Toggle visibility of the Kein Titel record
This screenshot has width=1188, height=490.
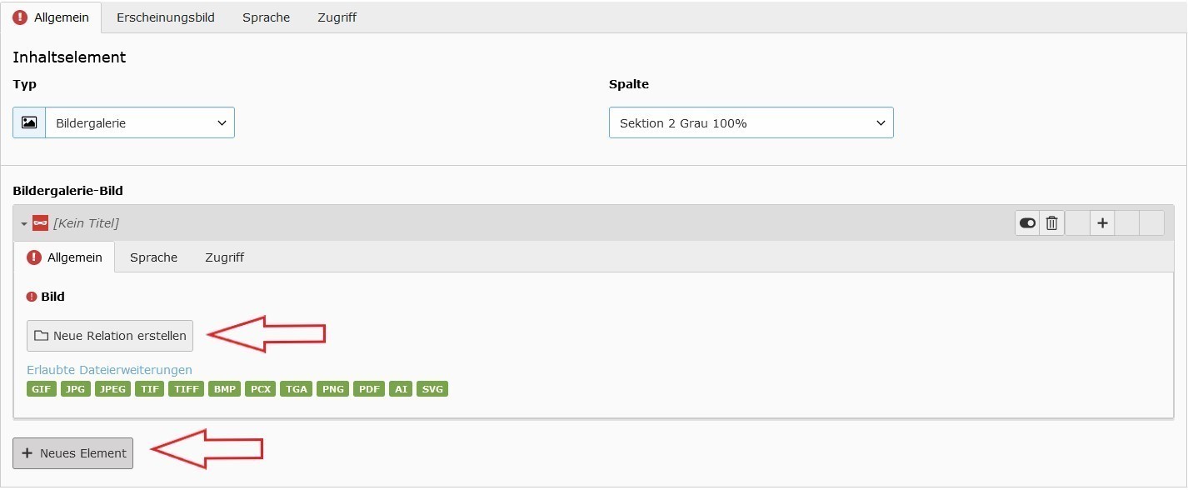point(1027,223)
